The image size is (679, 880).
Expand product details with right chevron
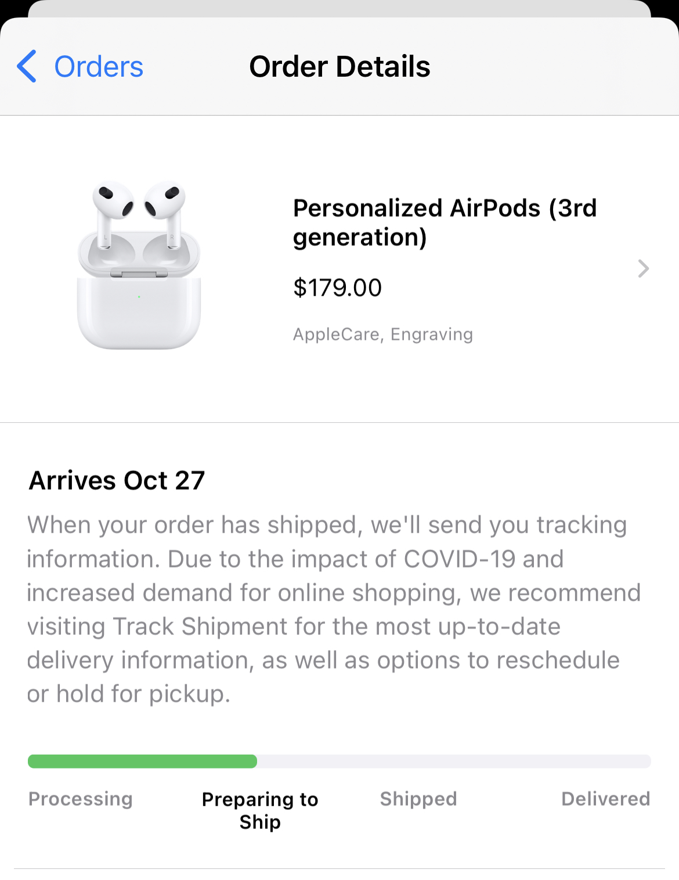coord(643,268)
